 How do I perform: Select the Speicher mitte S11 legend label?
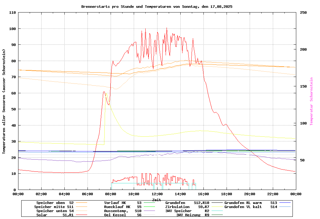coord(54,207)
